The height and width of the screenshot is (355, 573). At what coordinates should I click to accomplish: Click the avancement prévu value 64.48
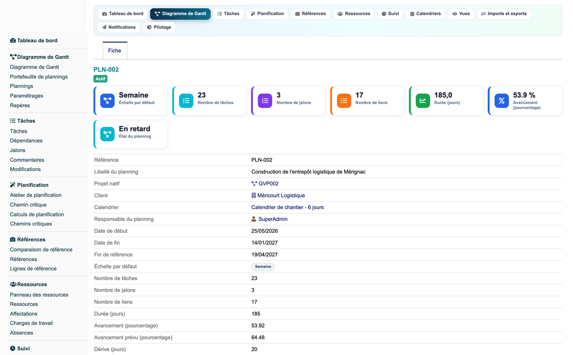258,337
